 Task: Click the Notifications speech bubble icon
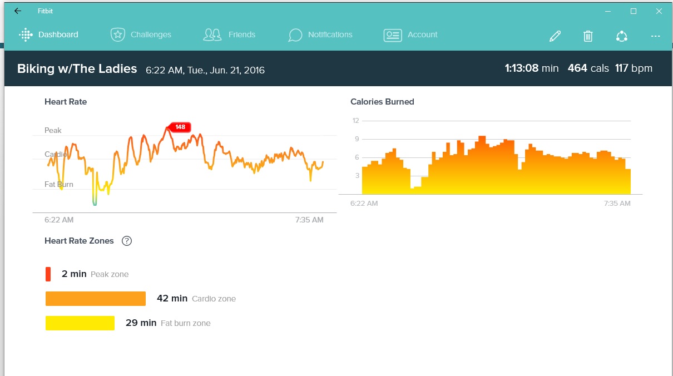[x=295, y=36]
